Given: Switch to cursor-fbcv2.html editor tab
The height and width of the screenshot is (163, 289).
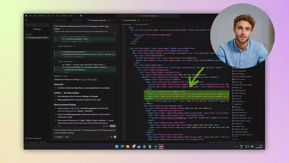Looking at the screenshot, I should (130, 20).
